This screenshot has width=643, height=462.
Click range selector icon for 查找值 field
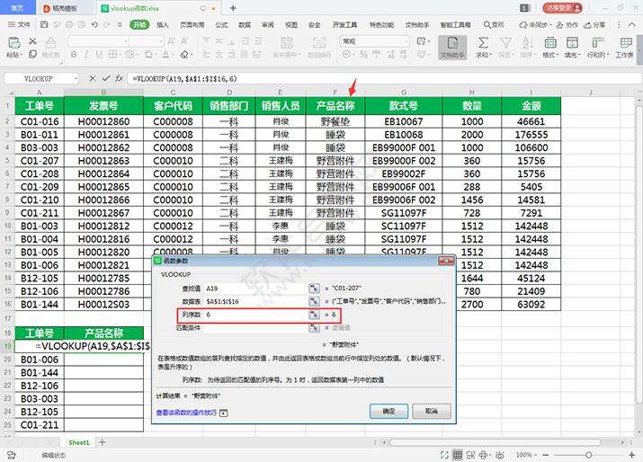pyautogui.click(x=314, y=289)
